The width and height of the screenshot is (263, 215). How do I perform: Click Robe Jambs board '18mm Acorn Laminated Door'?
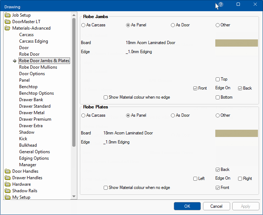(x=150, y=43)
